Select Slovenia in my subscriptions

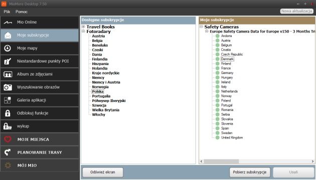pos(227,124)
